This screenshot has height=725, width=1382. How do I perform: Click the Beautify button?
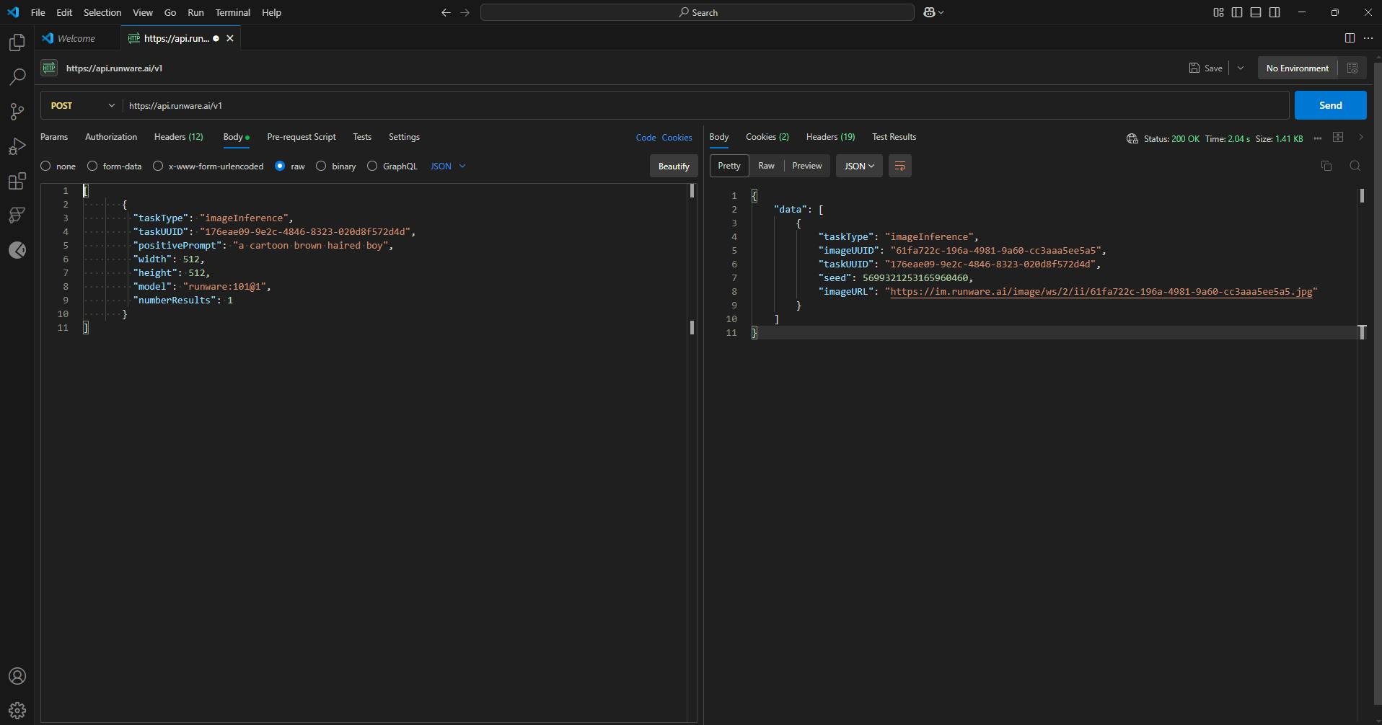[x=673, y=166]
